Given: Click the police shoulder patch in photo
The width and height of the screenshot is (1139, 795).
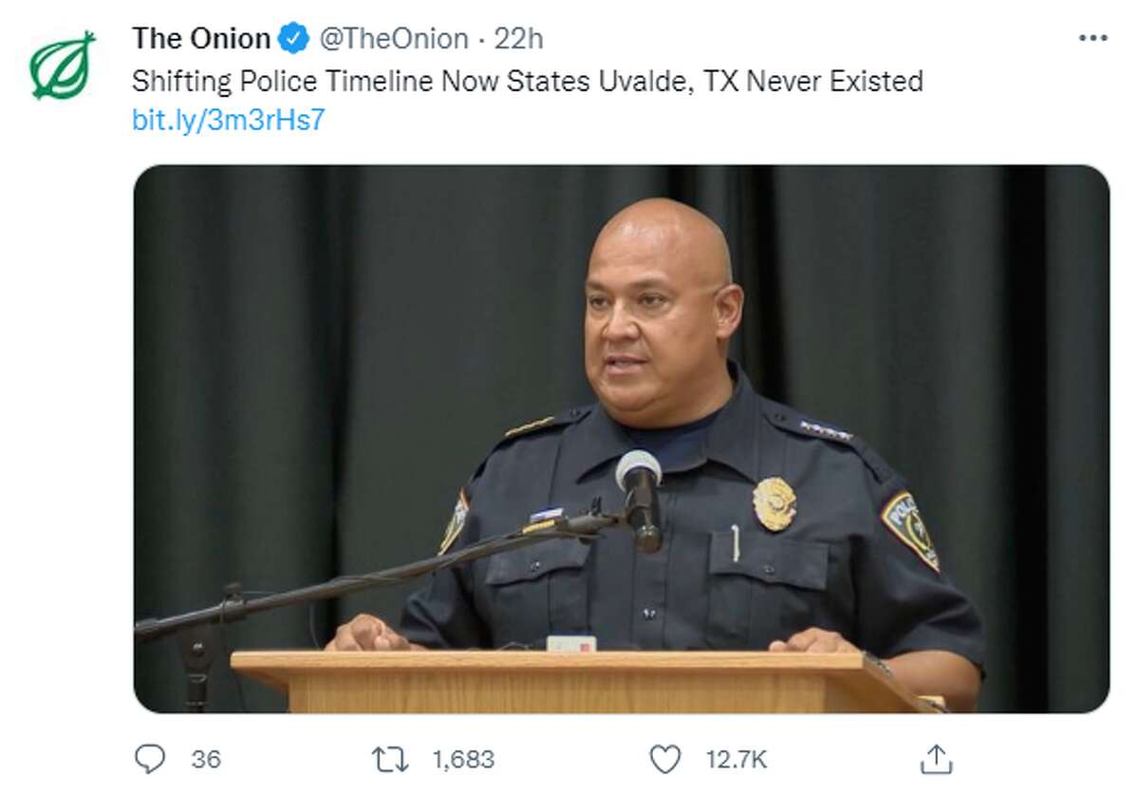Looking at the screenshot, I should point(910,530).
